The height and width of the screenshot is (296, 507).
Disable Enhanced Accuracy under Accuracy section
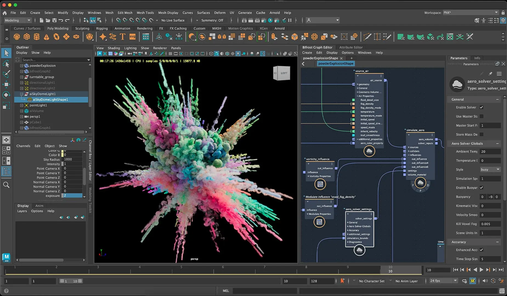tap(482, 250)
